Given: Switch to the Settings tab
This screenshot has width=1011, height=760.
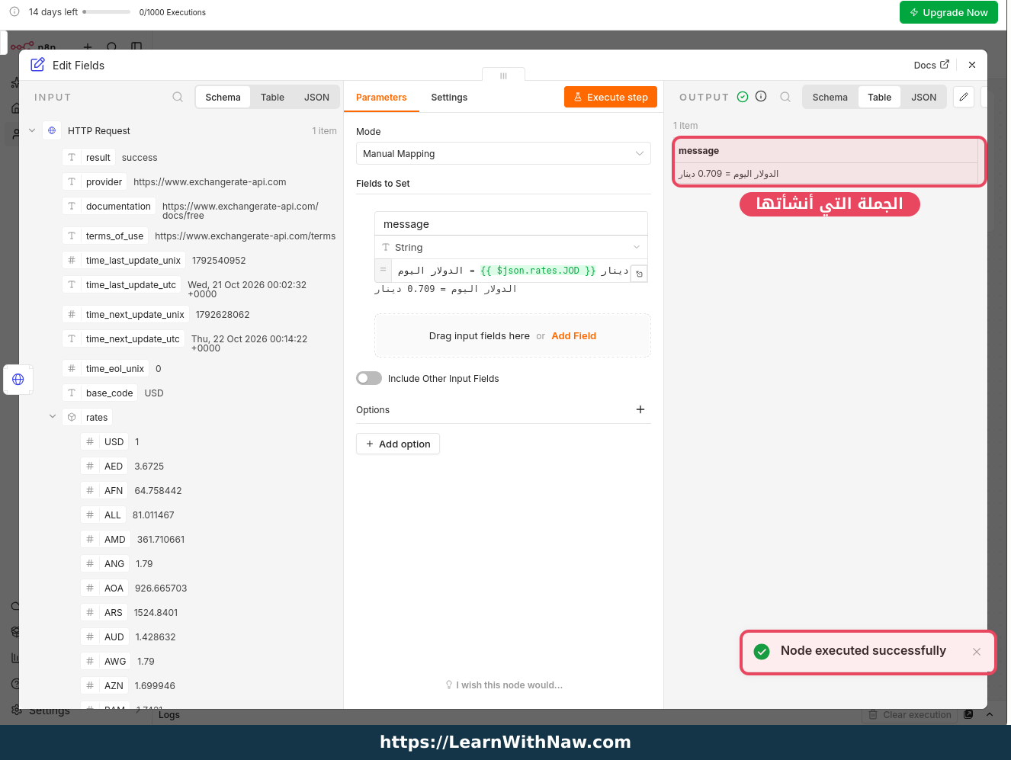Looking at the screenshot, I should tap(449, 98).
